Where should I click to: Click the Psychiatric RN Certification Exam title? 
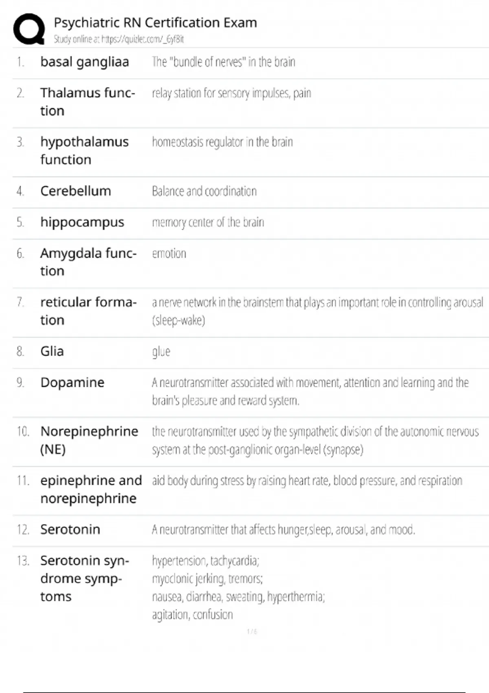(x=155, y=22)
